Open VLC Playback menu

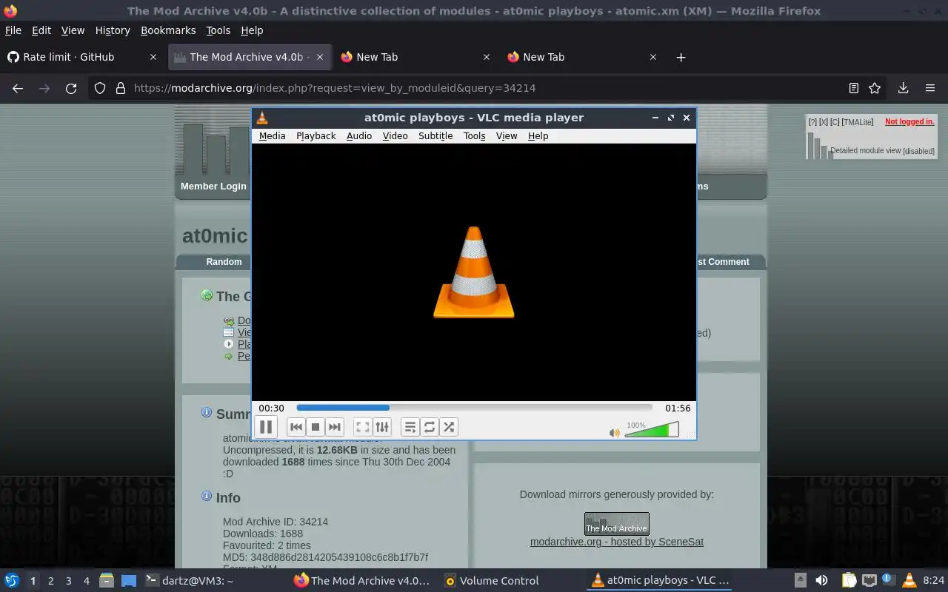[x=316, y=135]
